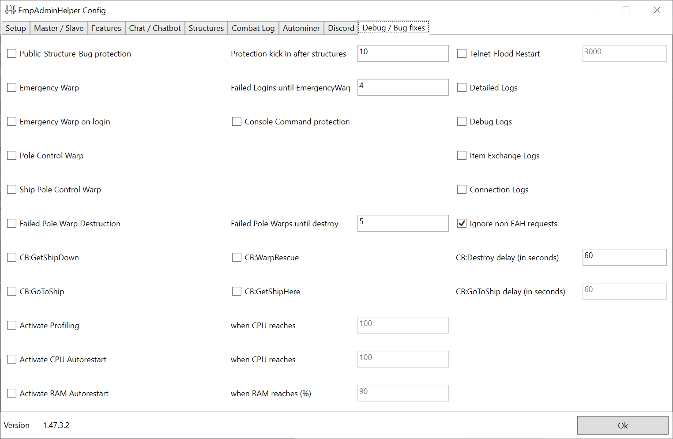Click the EmpAdminHelper app icon in title bar

click(10, 10)
